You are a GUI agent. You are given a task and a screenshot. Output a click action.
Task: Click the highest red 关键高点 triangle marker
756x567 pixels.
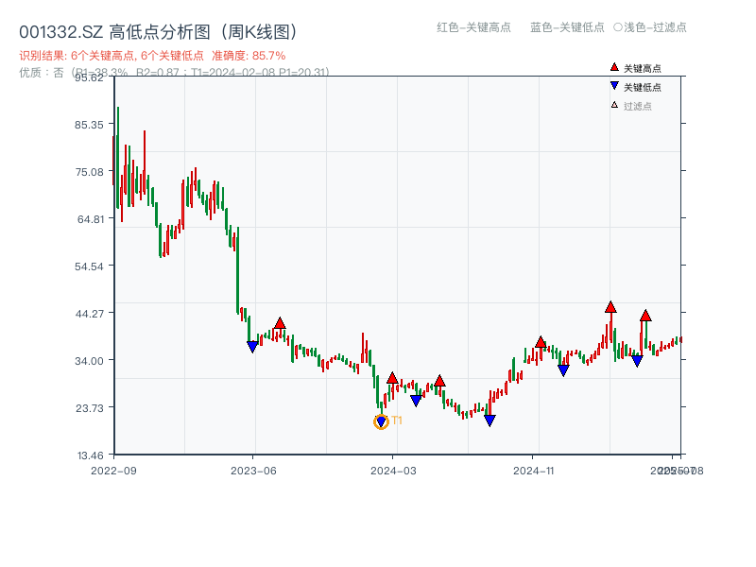pyautogui.click(x=610, y=307)
